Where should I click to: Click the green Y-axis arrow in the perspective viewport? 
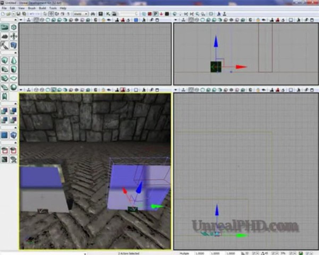(x=157, y=206)
